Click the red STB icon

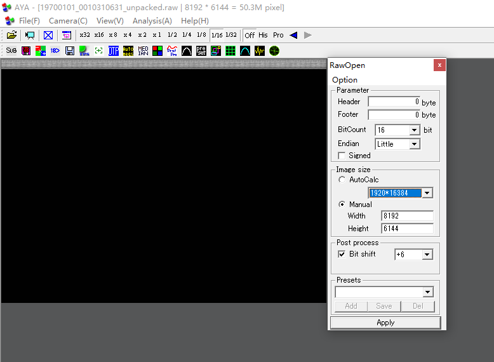point(26,51)
